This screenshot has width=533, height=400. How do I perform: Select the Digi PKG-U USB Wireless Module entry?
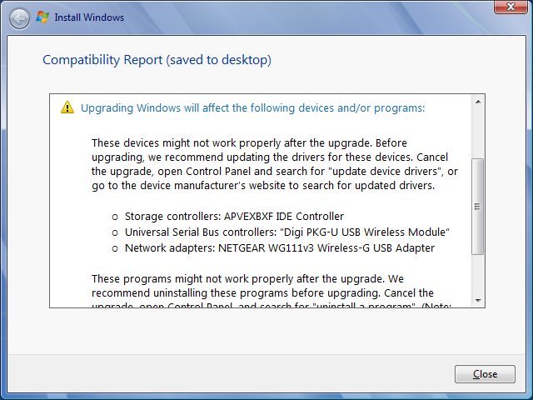(x=287, y=232)
